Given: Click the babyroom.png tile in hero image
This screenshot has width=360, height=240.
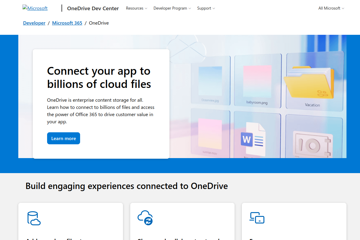Looking at the screenshot, I should pos(258,80).
